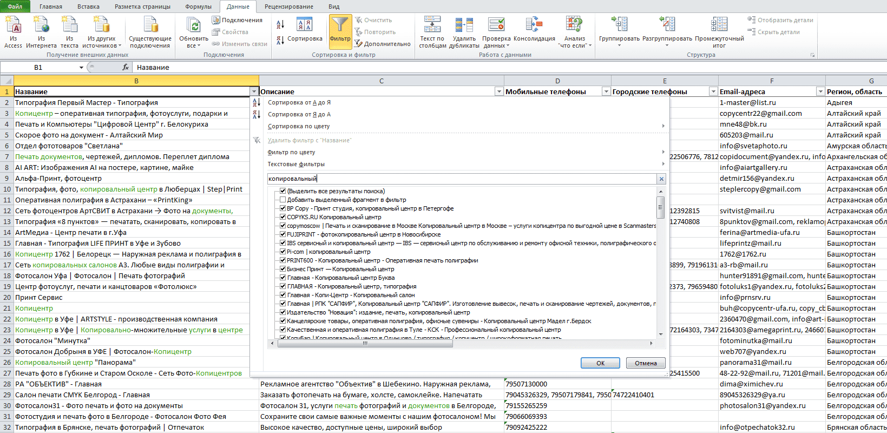Uncheck the COPYKS.RU Копировальный центр item
Screen dimensions: 887x433
pos(282,217)
